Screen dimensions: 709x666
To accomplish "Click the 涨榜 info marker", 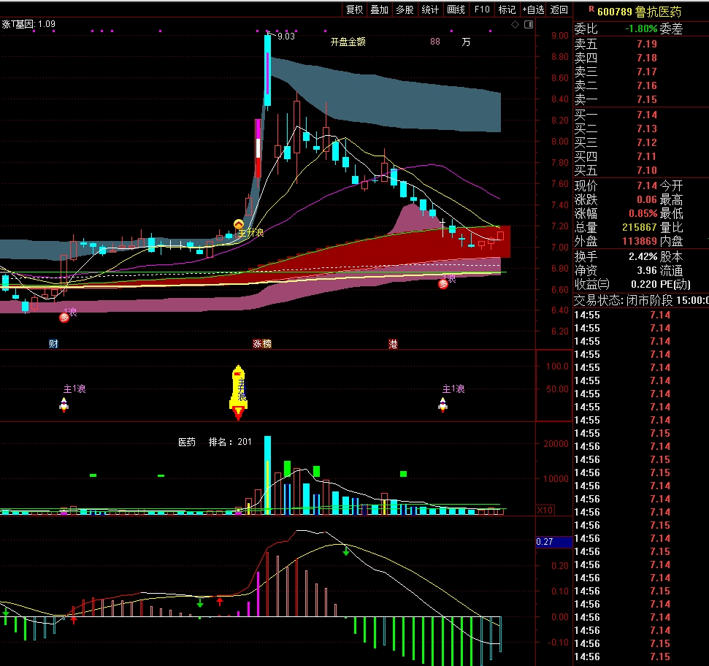I will point(262,344).
